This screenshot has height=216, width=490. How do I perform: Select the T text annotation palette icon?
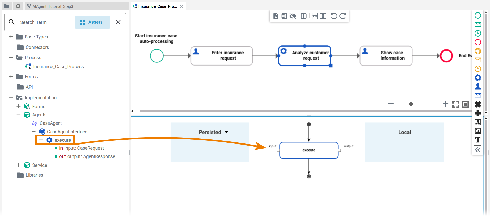[478, 140]
